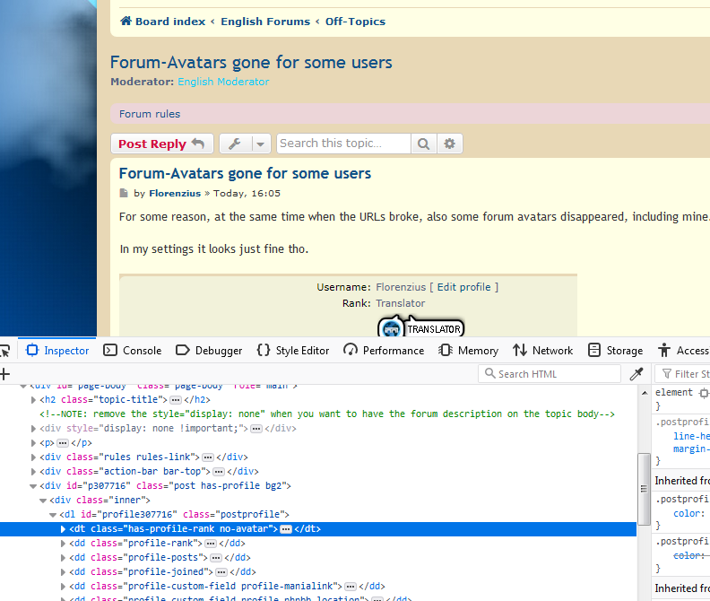Screen dimensions: 710x601
Task: Expand the h2 topic-title node
Action: pos(33,400)
